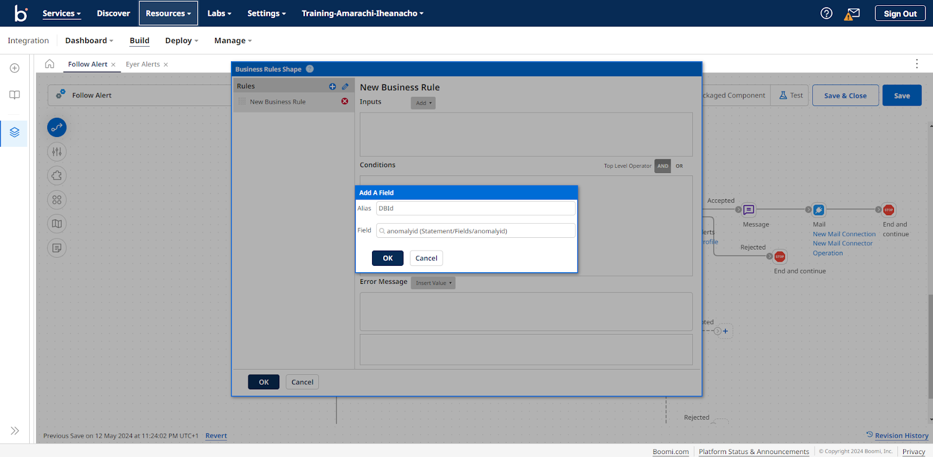Open the Resources dropdown menu
This screenshot has width=933, height=457.
point(169,13)
